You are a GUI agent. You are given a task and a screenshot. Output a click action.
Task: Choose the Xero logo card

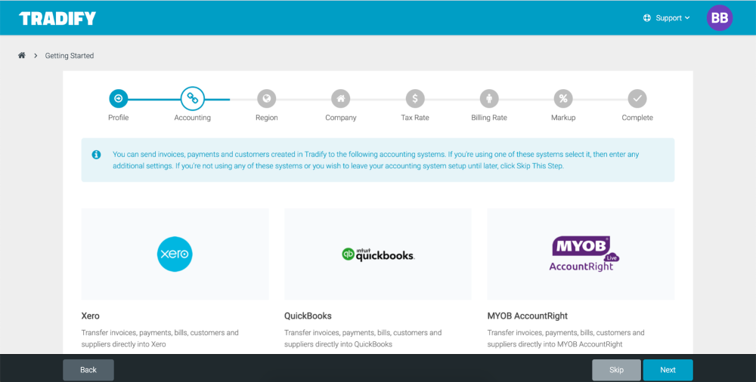175,254
